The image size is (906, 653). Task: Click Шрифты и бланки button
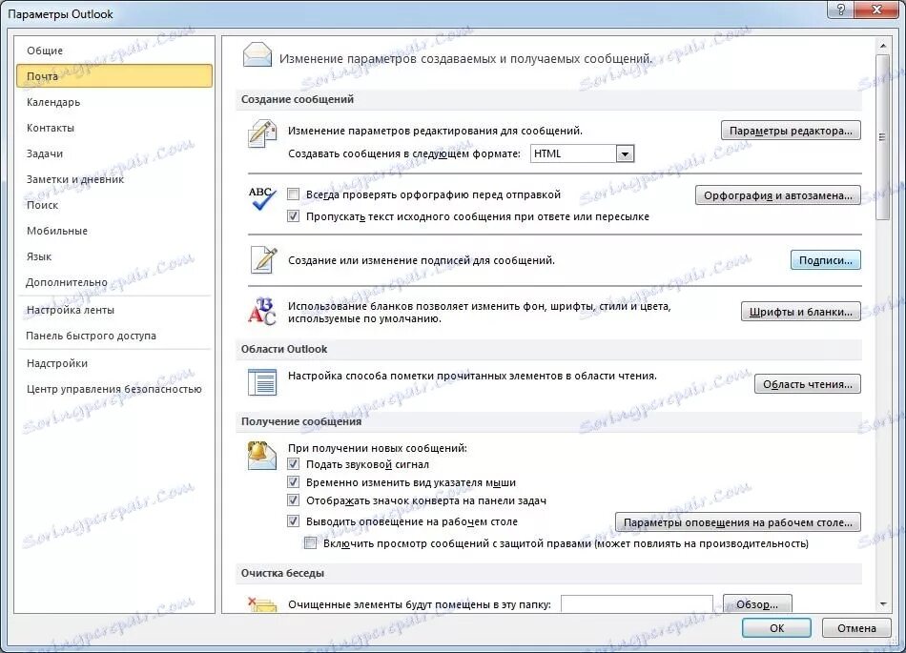(801, 312)
